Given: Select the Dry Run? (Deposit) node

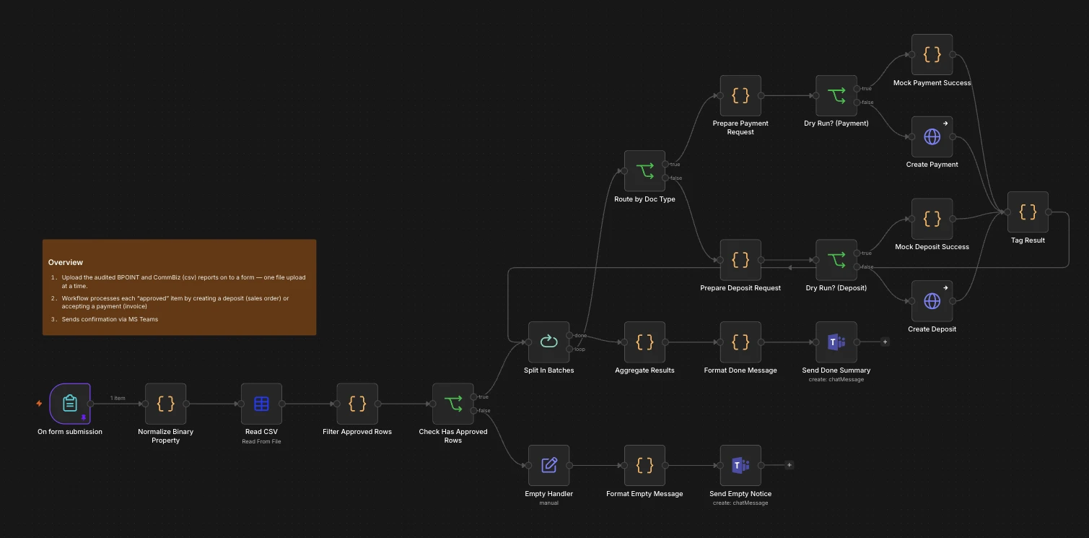Looking at the screenshot, I should (x=836, y=260).
